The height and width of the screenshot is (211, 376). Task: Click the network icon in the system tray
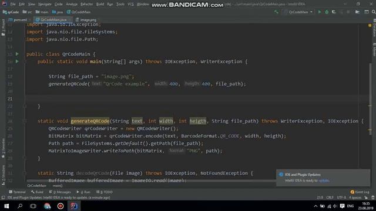[x=329, y=206]
